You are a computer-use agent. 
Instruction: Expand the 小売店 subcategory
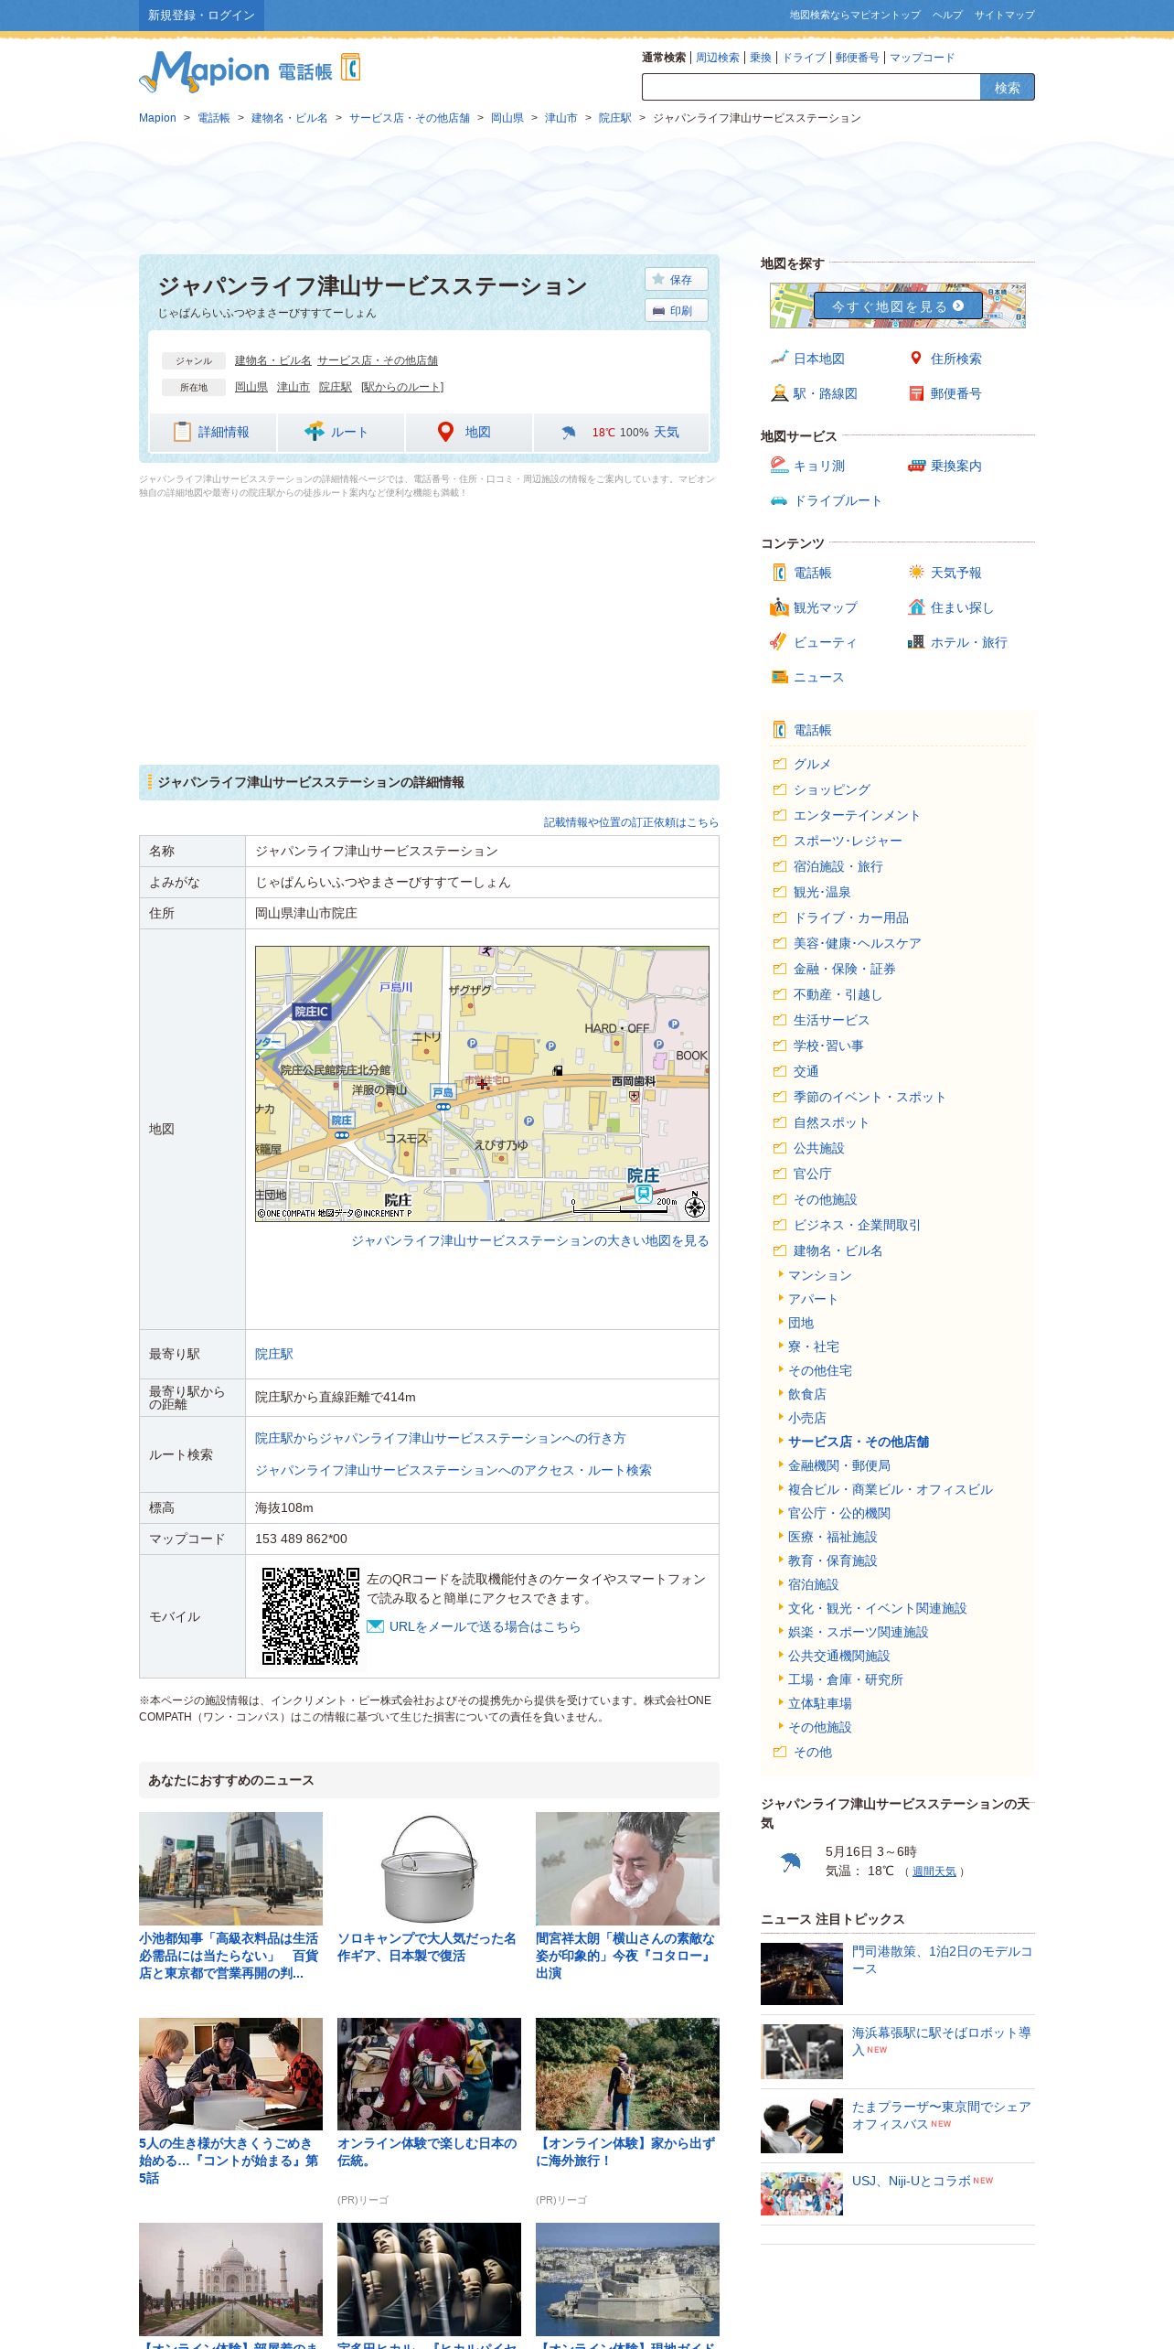click(x=806, y=1418)
